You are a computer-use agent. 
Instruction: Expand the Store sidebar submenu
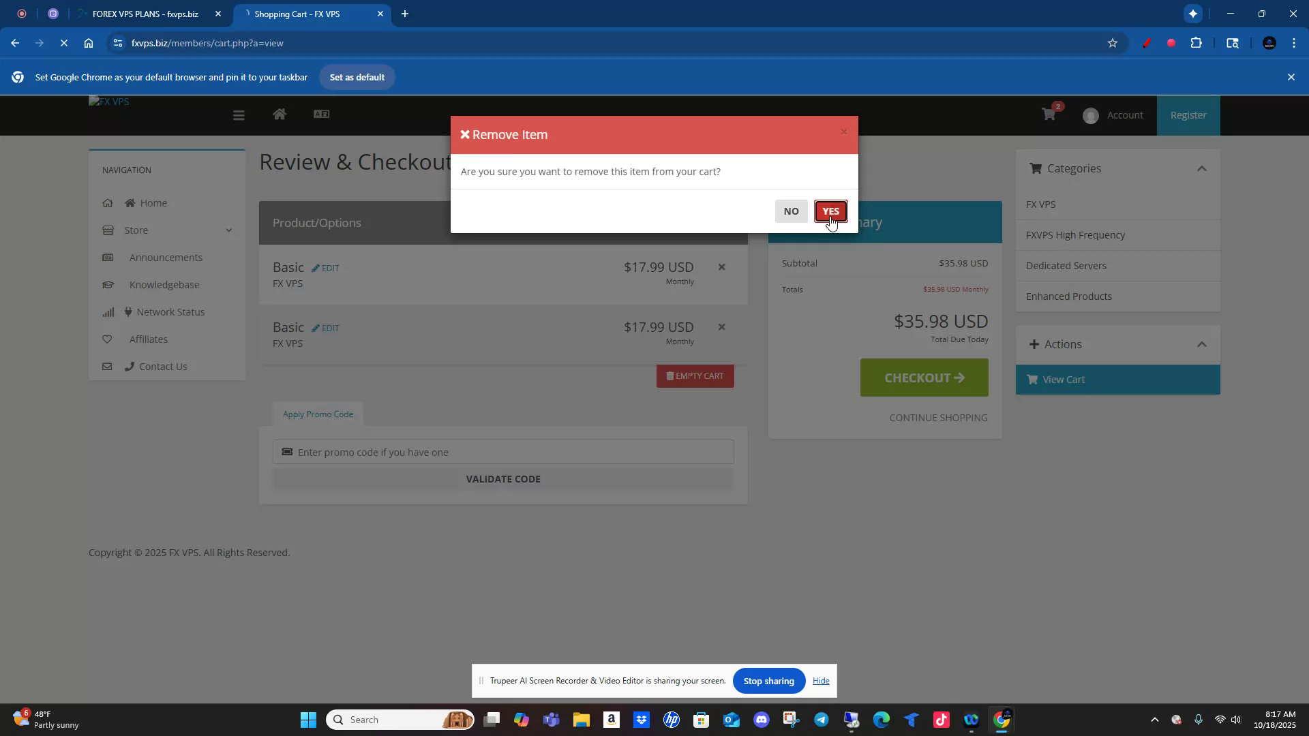[229, 230]
